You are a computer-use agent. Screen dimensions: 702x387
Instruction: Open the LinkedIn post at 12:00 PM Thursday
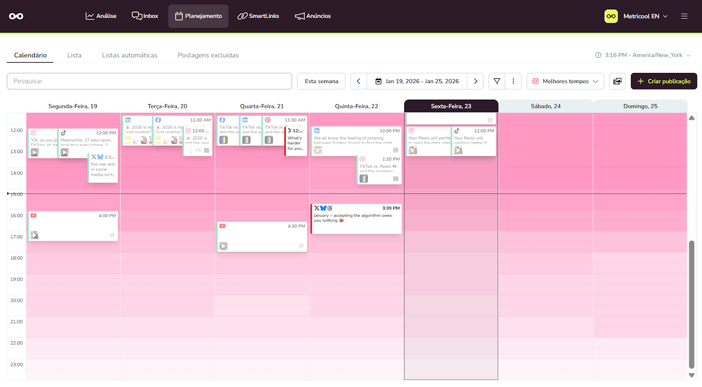click(x=356, y=141)
